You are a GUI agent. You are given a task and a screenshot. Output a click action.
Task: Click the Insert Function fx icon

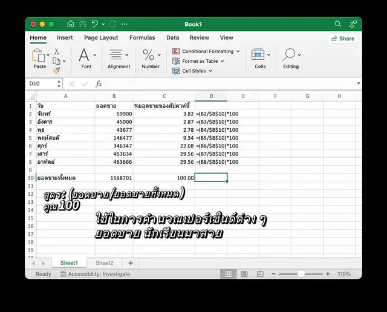click(x=99, y=84)
